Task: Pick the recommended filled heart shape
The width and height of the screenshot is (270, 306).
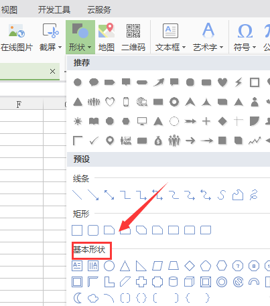Action: (222, 82)
